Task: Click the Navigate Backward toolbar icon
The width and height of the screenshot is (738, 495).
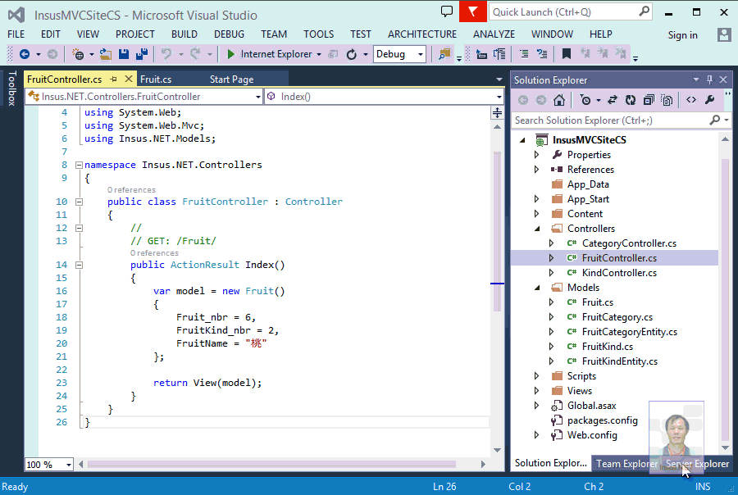Action: point(25,55)
